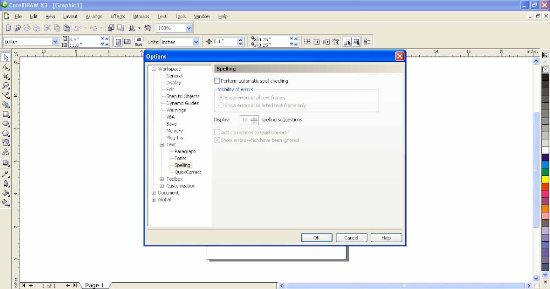Open the Bitmaps menu
Screen dimensions: 550x289
(x=141, y=16)
